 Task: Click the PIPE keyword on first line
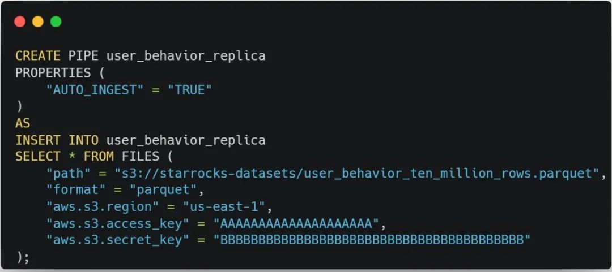(x=83, y=56)
